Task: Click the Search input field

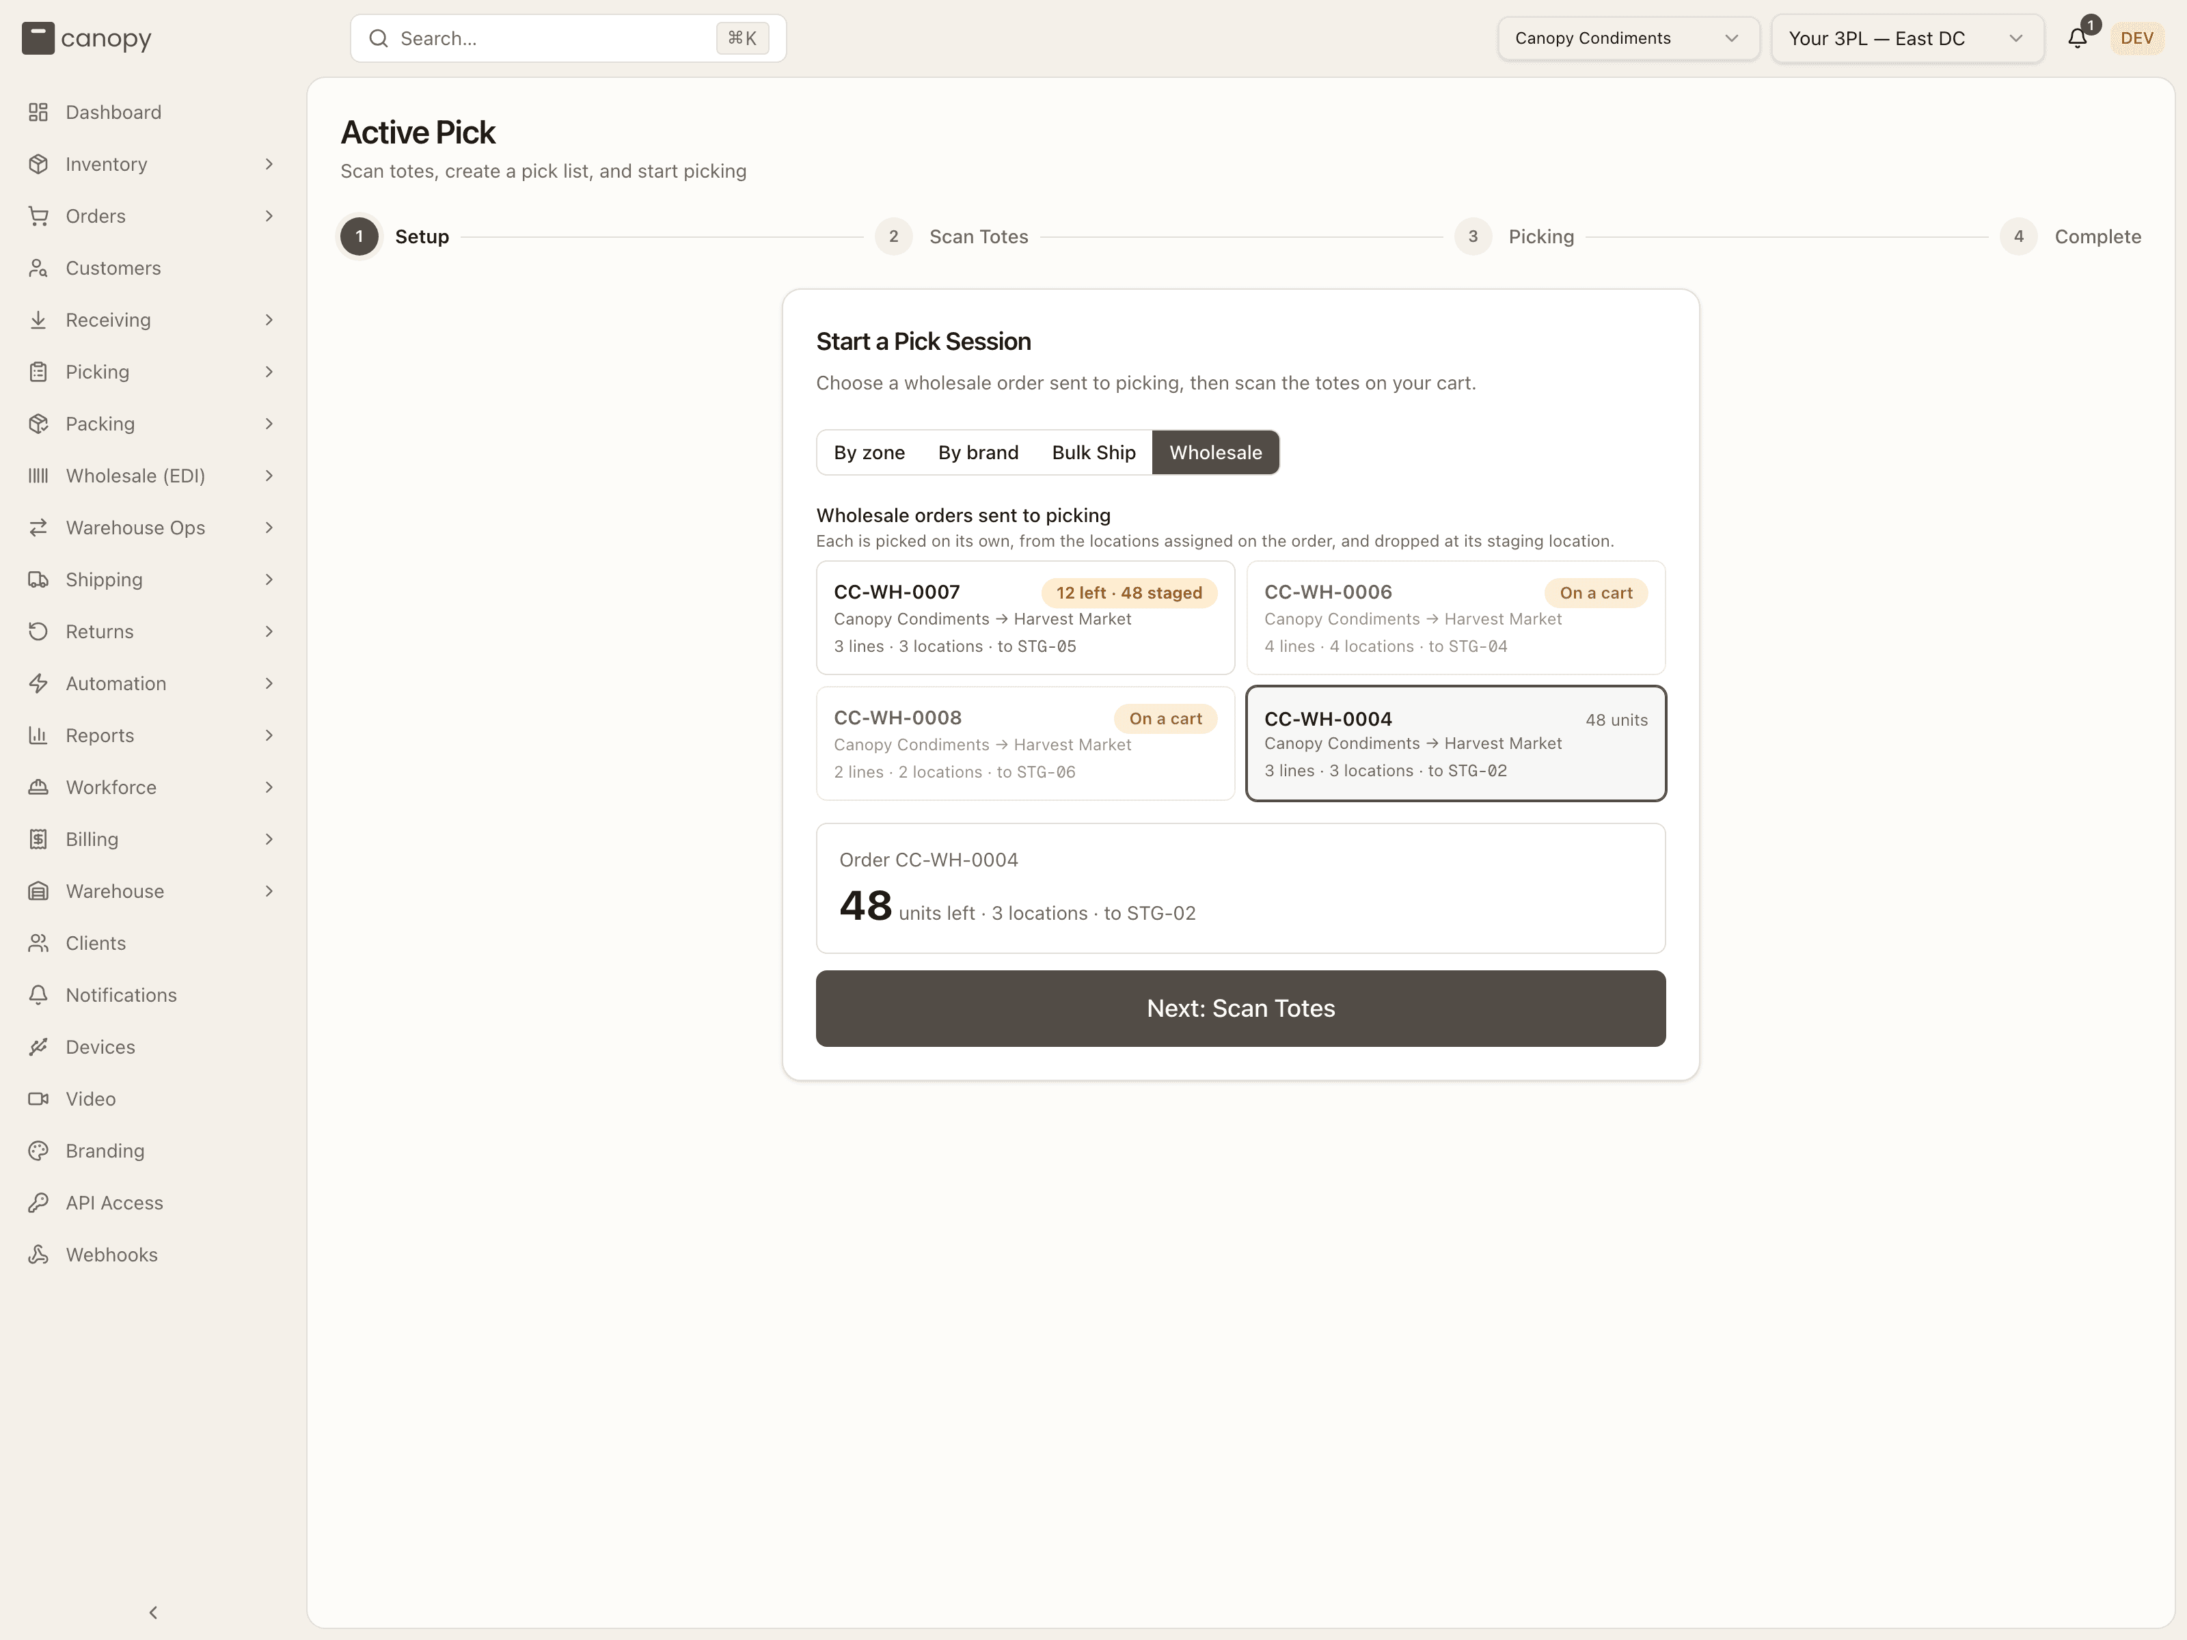Action: click(x=567, y=38)
